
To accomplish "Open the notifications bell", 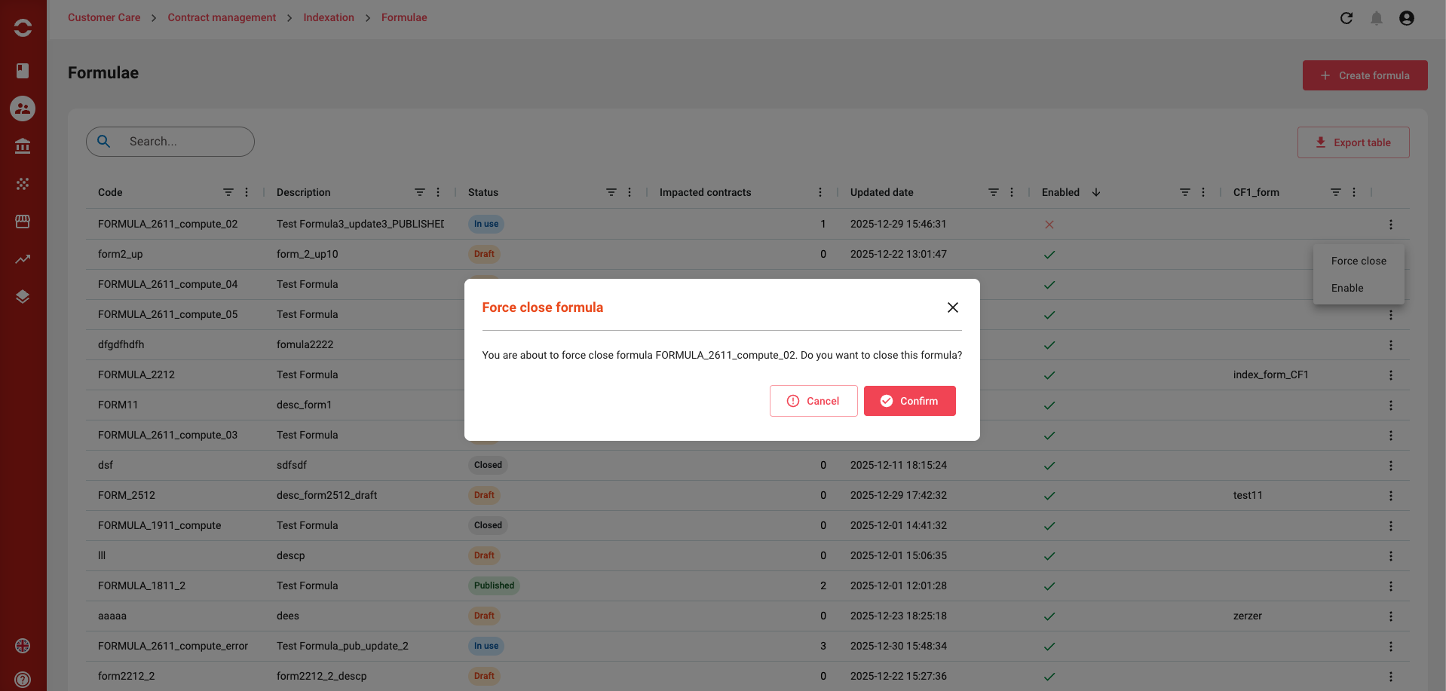I will pos(1377,18).
